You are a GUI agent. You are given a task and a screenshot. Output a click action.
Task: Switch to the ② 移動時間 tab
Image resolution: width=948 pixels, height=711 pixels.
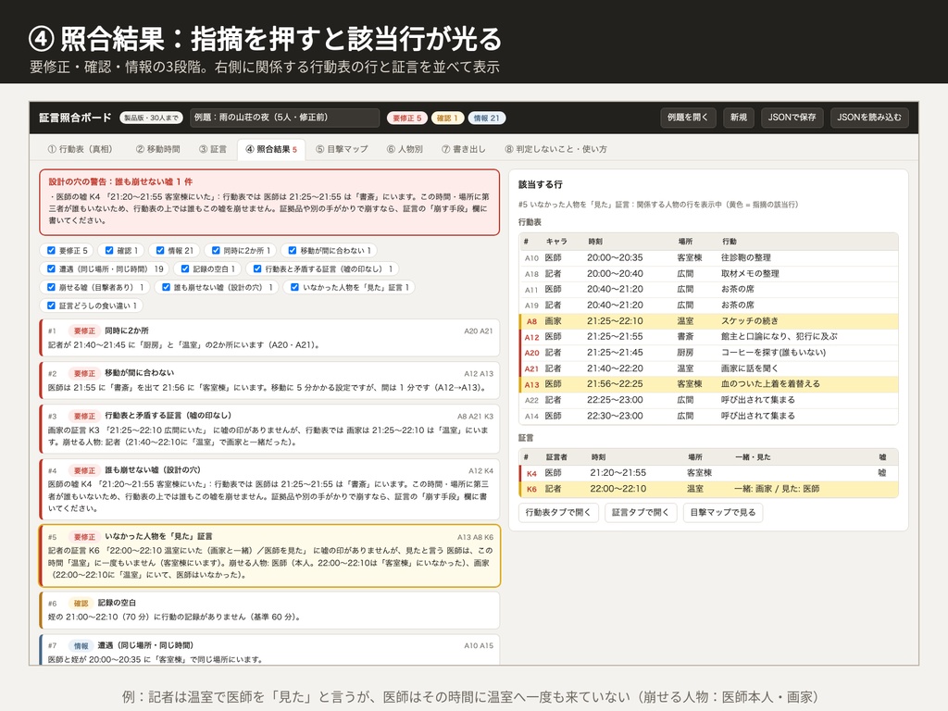pos(157,149)
